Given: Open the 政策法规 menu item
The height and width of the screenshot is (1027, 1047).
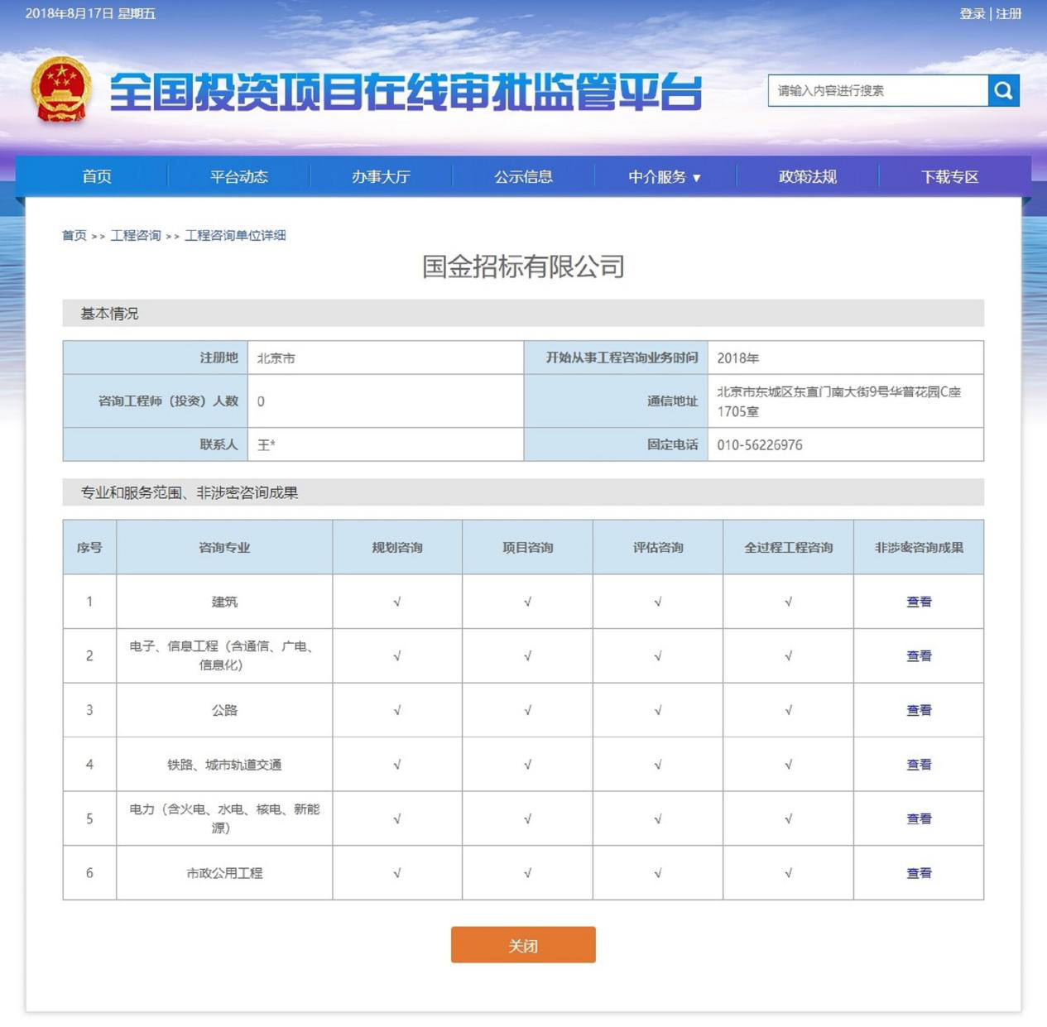Looking at the screenshot, I should [x=807, y=177].
